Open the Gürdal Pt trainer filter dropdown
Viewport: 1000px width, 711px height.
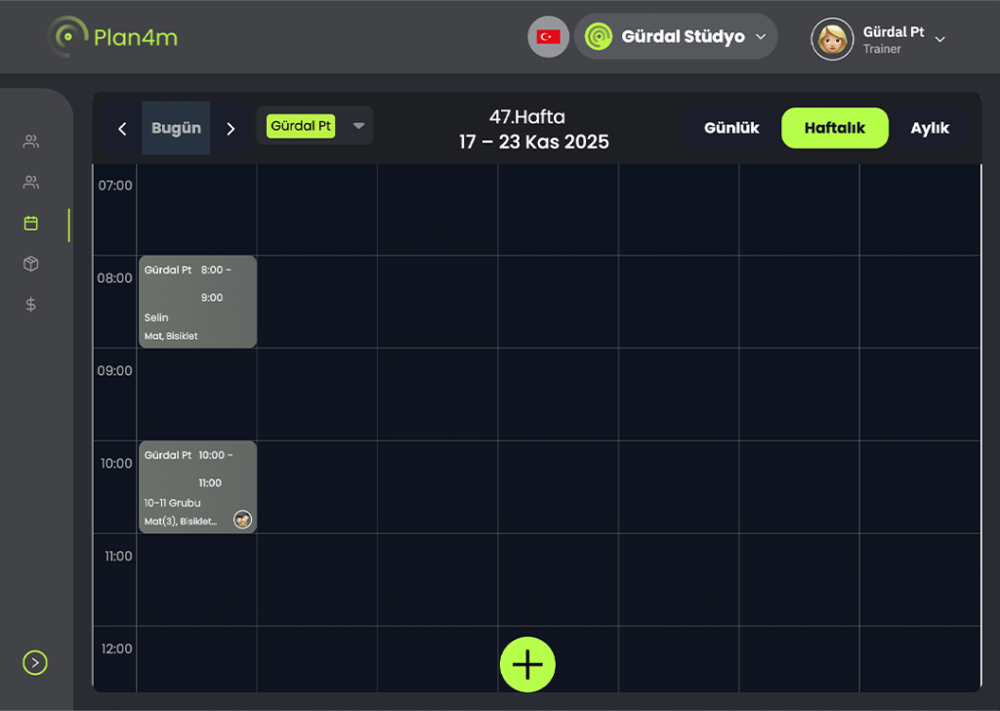[357, 126]
